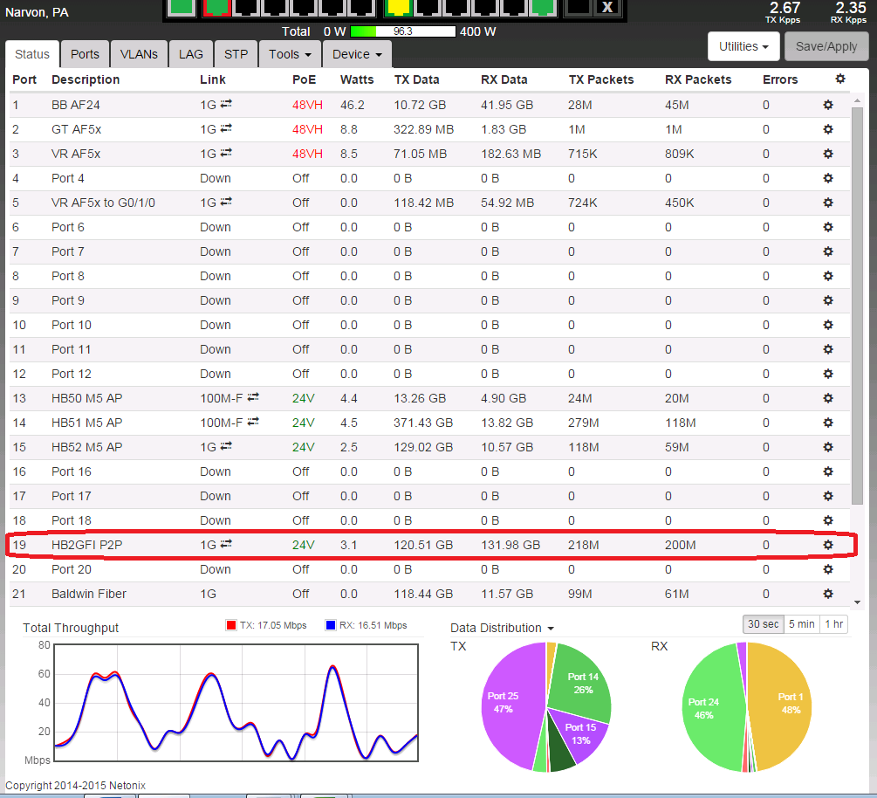Switch to the VLANs tab
Image resolution: width=877 pixels, height=798 pixels.
(139, 54)
